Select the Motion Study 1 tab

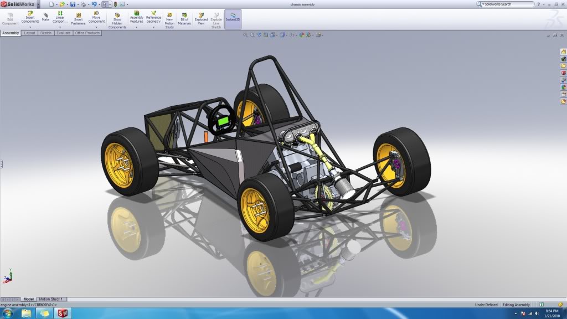51,299
